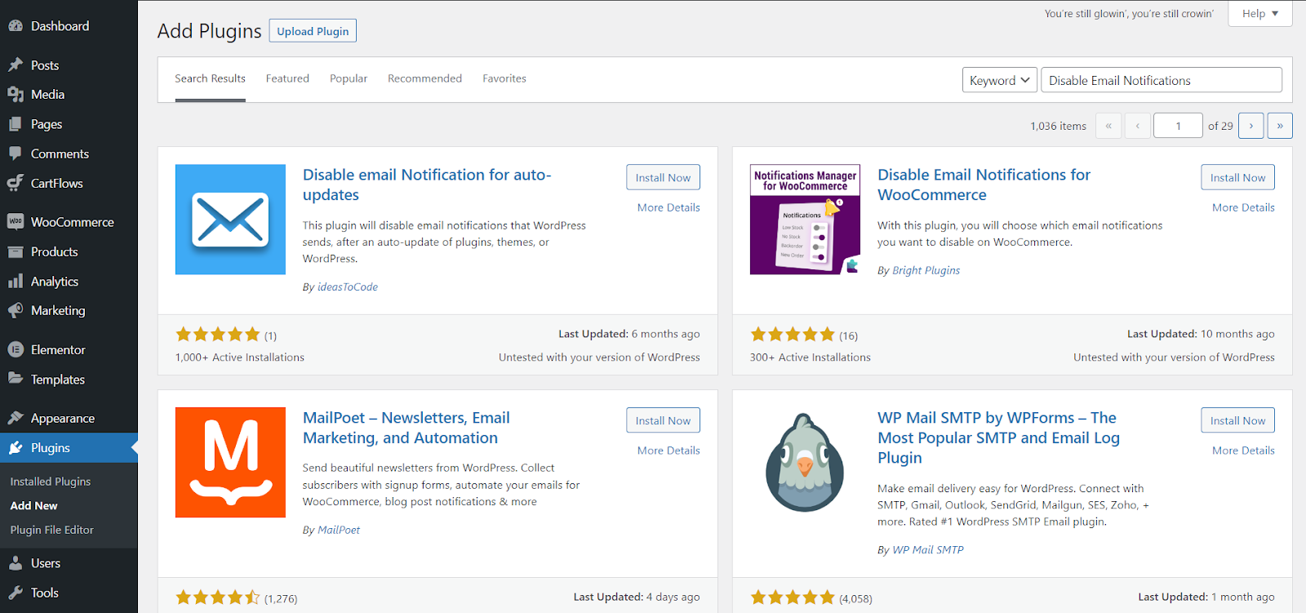
Task: Click the current page number field
Action: 1178,126
